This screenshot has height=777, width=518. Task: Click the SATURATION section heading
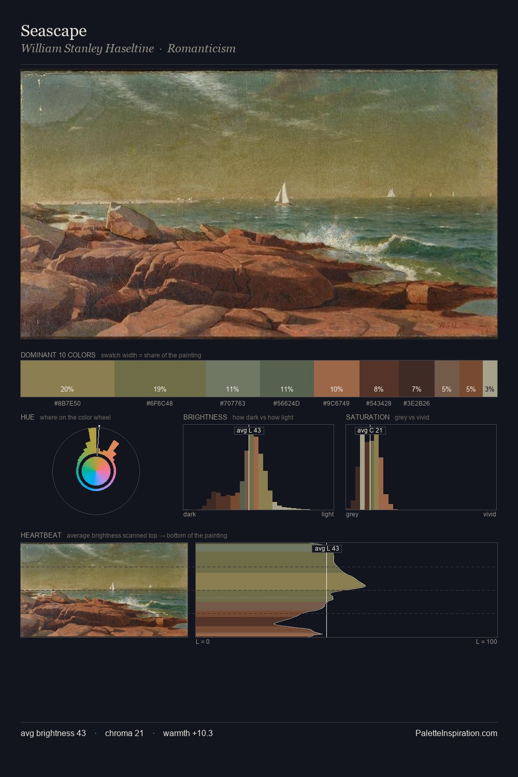coord(368,417)
